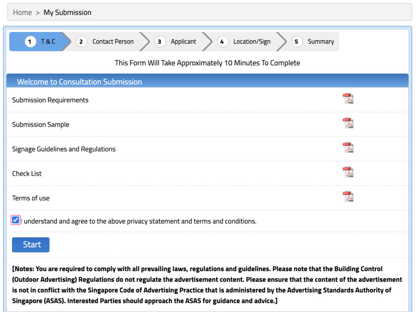Image resolution: width=416 pixels, height=312 pixels.
Task: Select the Location/Sign step tab
Action: click(x=252, y=42)
